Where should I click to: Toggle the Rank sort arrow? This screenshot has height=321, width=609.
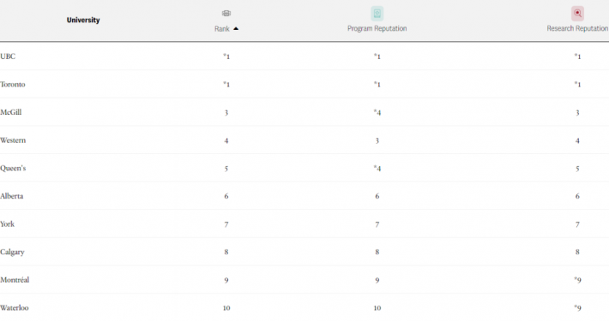(236, 29)
